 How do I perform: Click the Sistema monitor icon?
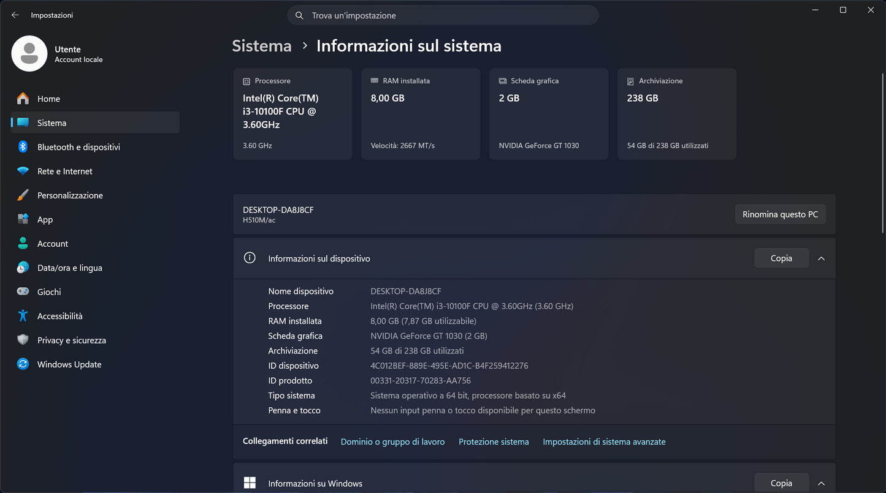point(23,122)
